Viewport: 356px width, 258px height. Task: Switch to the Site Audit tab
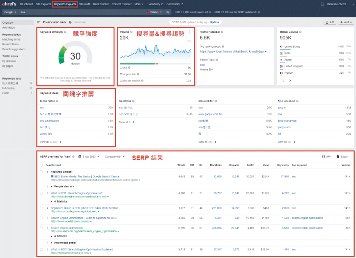coord(85,4)
